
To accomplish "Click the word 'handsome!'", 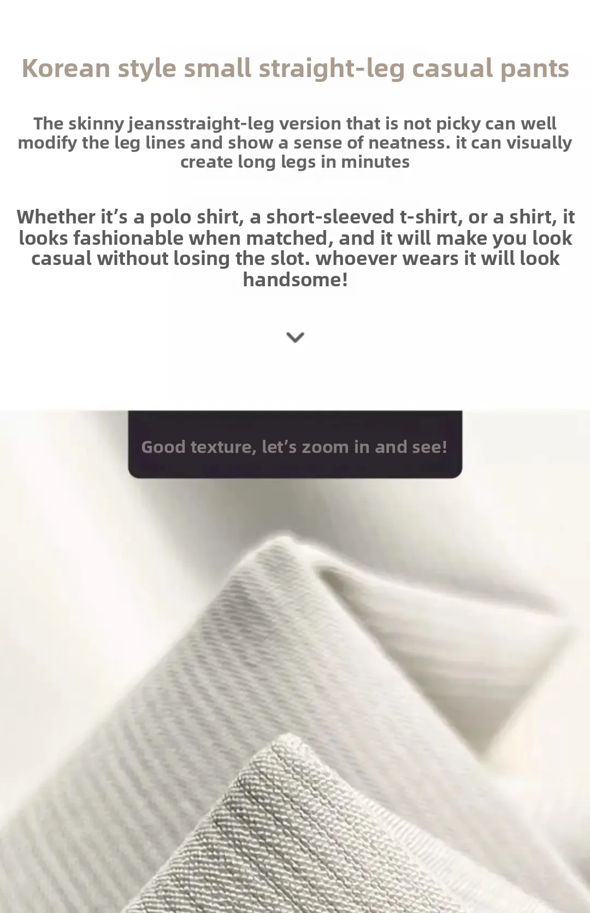I will click(x=295, y=280).
